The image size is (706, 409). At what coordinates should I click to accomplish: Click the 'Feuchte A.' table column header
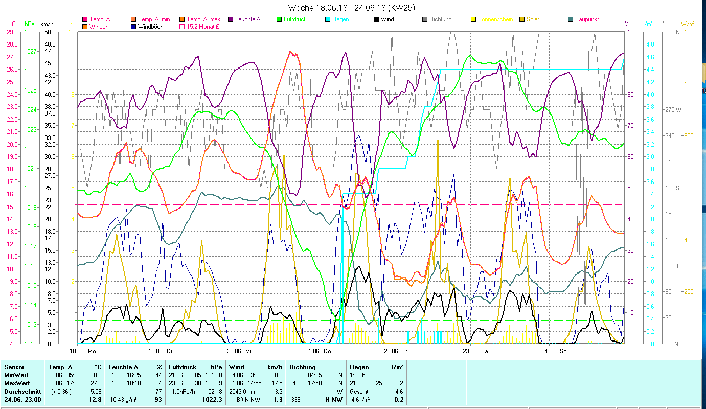(x=124, y=367)
